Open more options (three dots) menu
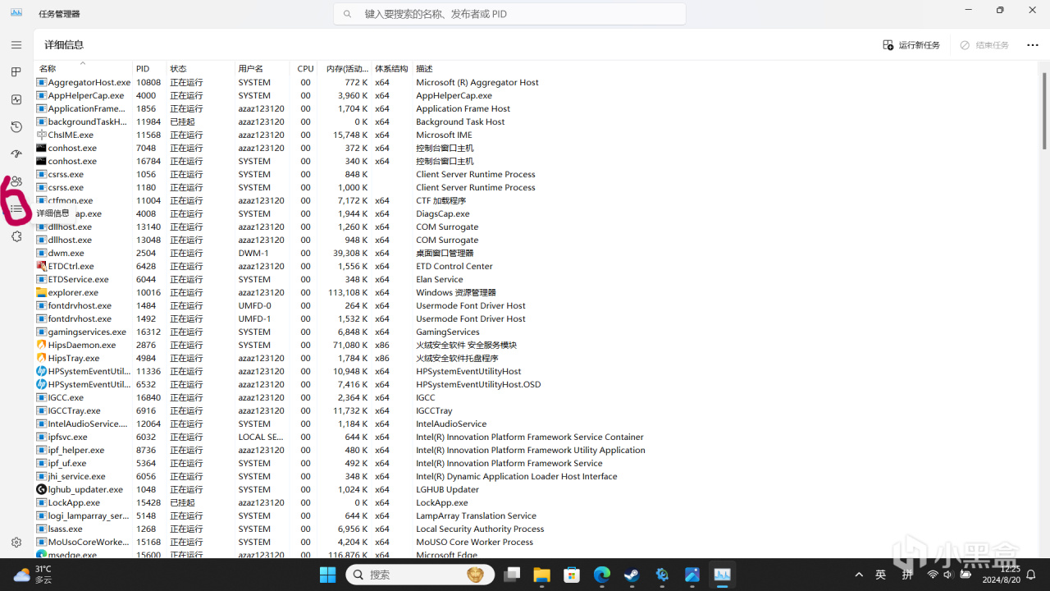The image size is (1050, 591). click(x=1033, y=45)
